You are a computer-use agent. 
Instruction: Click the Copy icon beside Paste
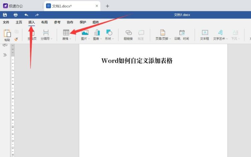pyautogui.click(x=17, y=32)
